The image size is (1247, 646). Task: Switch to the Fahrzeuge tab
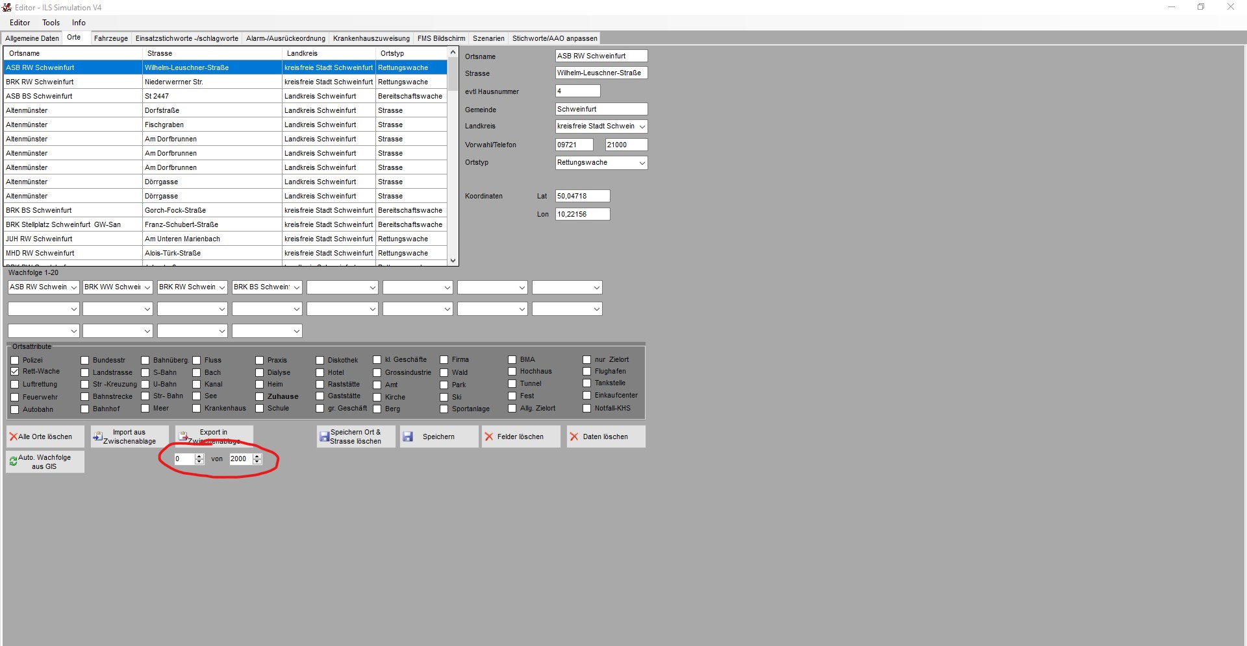pyautogui.click(x=110, y=38)
